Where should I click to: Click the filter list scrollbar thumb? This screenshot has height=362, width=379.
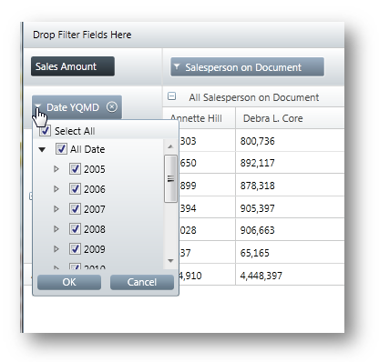(170, 178)
